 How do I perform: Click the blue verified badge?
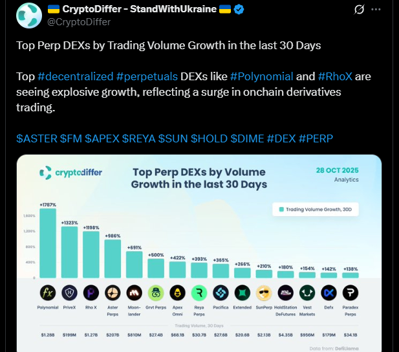coord(239,9)
